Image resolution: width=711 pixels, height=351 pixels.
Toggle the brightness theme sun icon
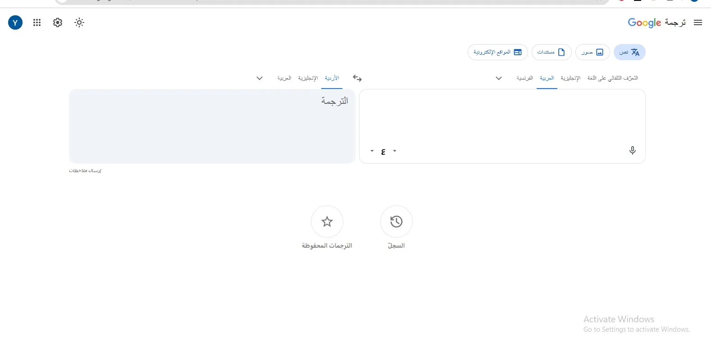[x=79, y=22]
